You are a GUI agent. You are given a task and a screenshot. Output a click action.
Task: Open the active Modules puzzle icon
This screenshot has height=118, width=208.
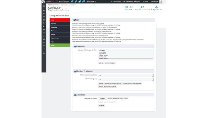(44, 26)
